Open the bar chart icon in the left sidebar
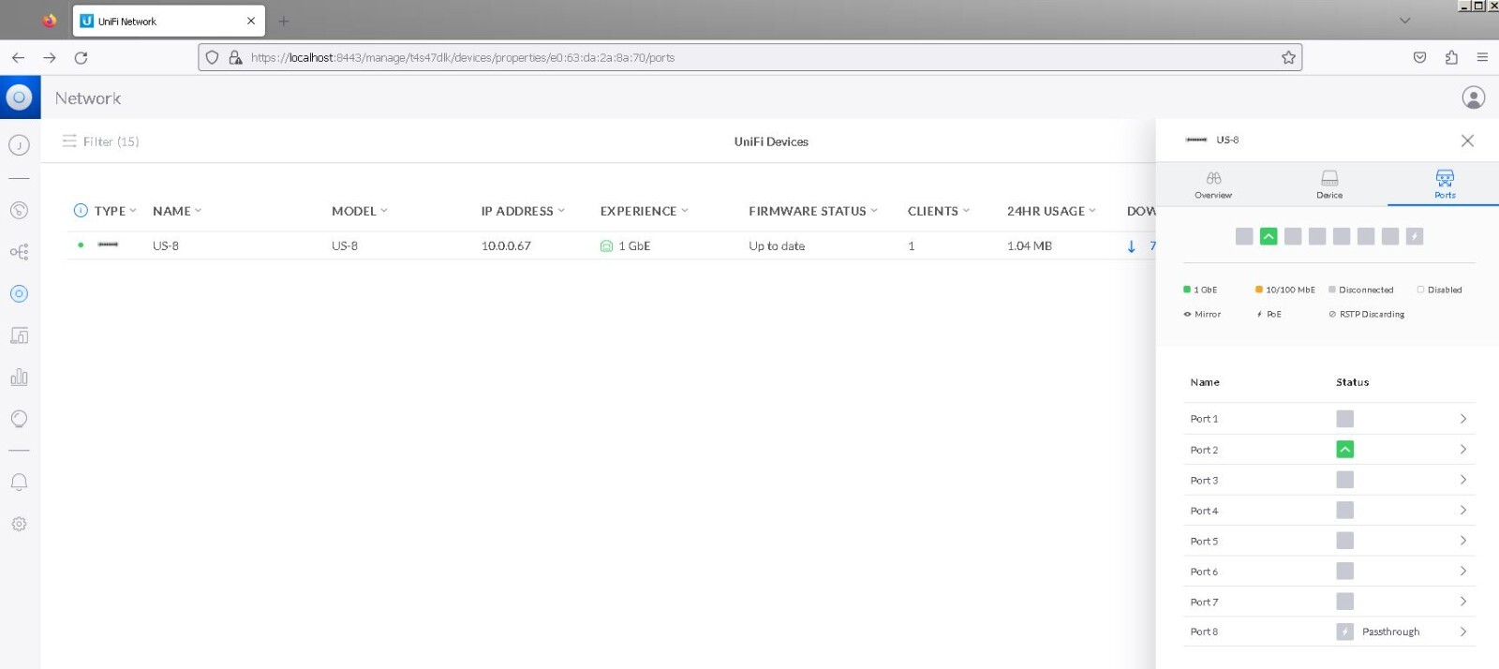The width and height of the screenshot is (1499, 669). click(x=19, y=377)
